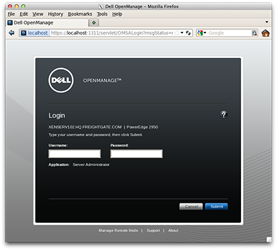Bookmark page with the star icon
277x250 pixels.
[x=176, y=33]
